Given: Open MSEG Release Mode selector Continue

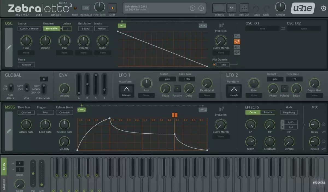Looking at the screenshot, I should [65, 112].
